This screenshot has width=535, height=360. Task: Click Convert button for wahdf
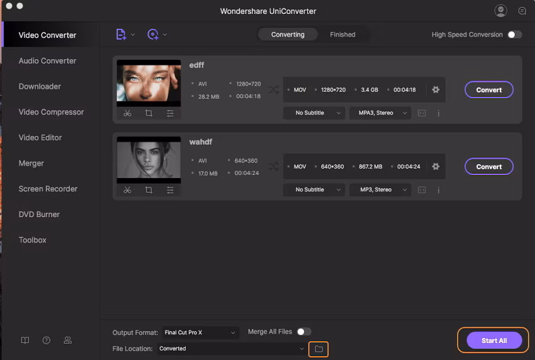(489, 167)
